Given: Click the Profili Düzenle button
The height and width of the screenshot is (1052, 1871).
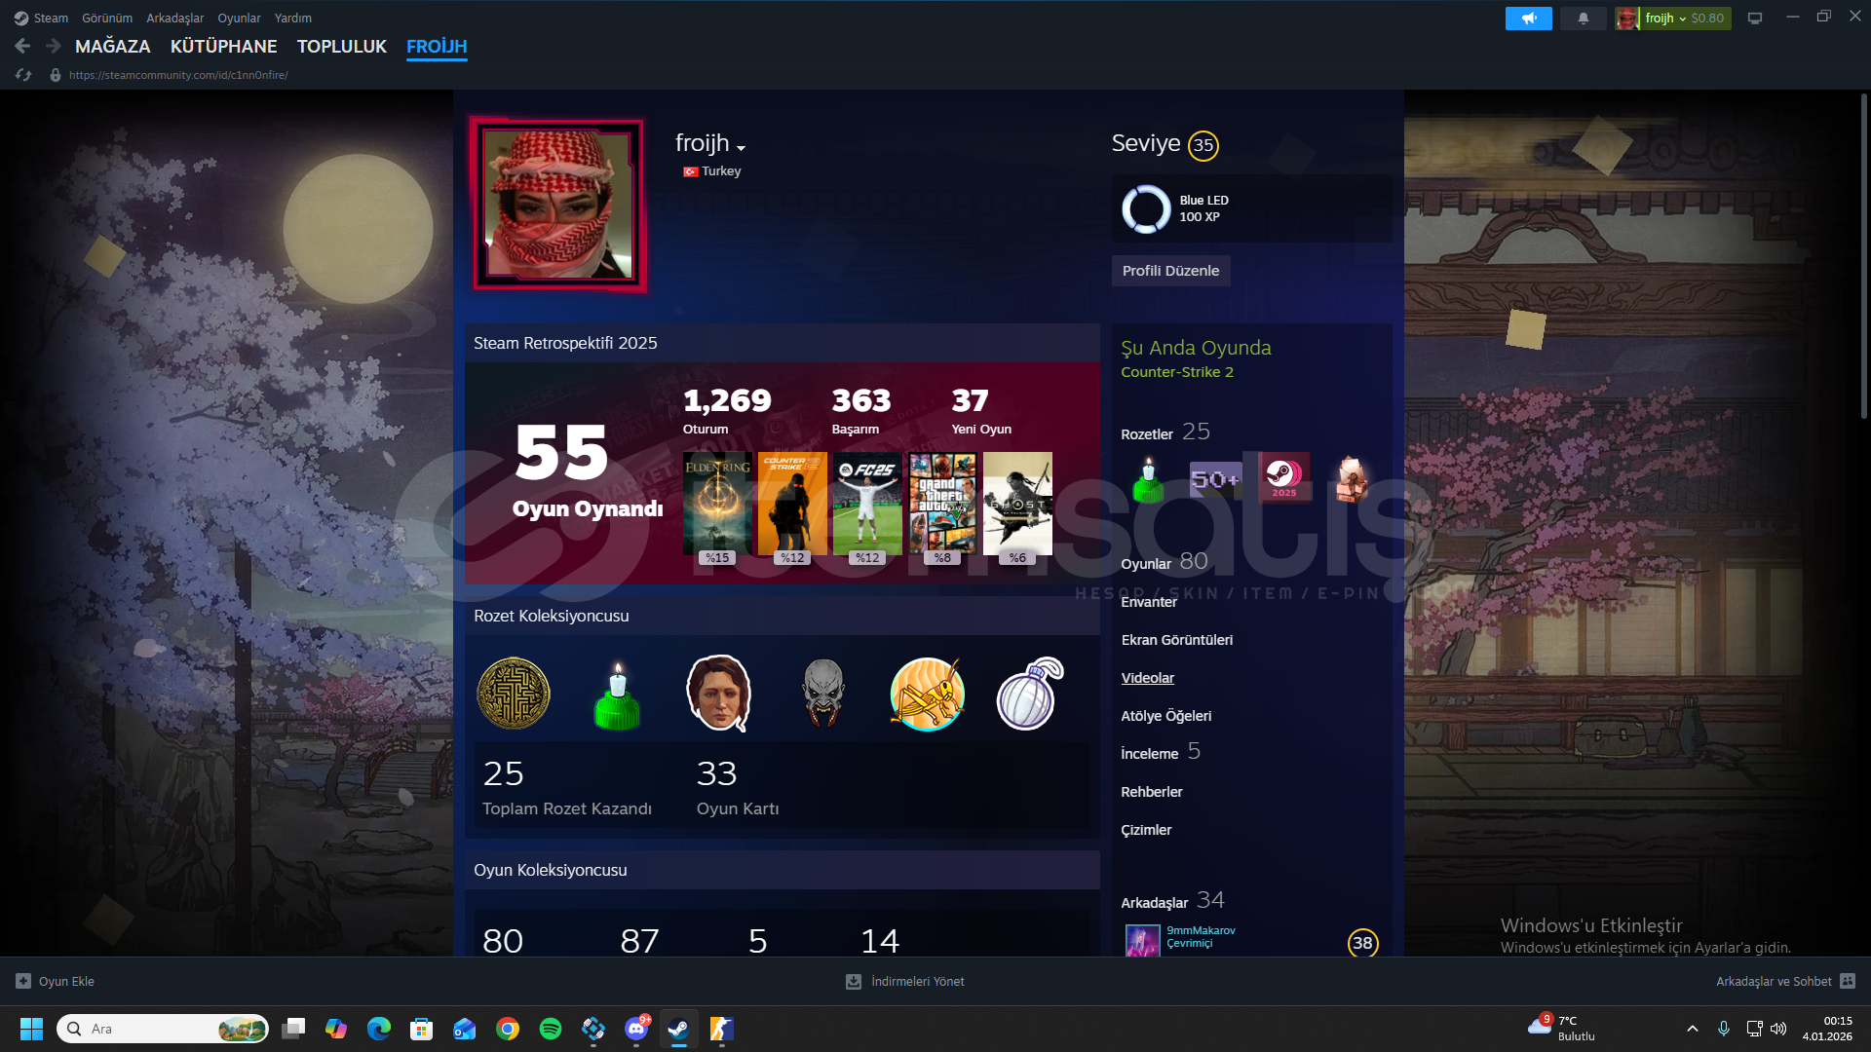Looking at the screenshot, I should tap(1170, 271).
